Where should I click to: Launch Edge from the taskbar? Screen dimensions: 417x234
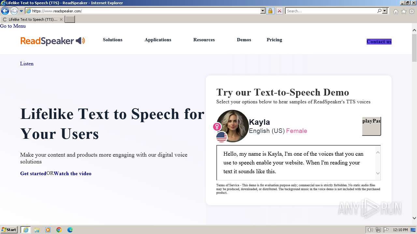point(70,230)
